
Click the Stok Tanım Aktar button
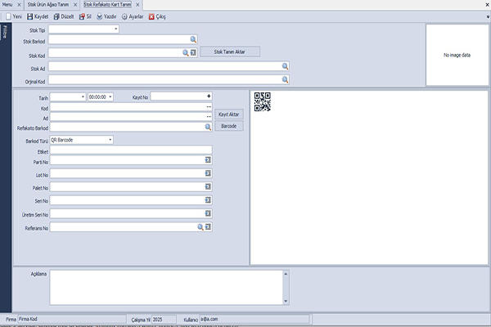(229, 52)
